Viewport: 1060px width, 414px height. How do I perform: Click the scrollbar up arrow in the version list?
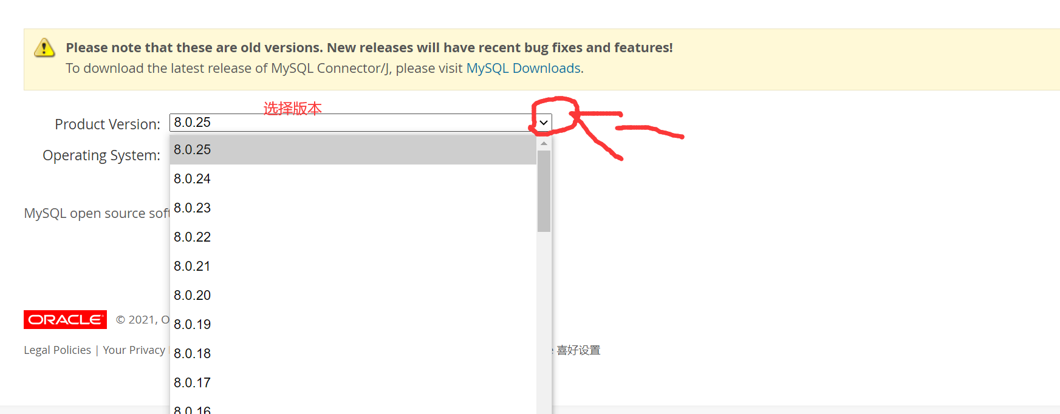[x=544, y=143]
